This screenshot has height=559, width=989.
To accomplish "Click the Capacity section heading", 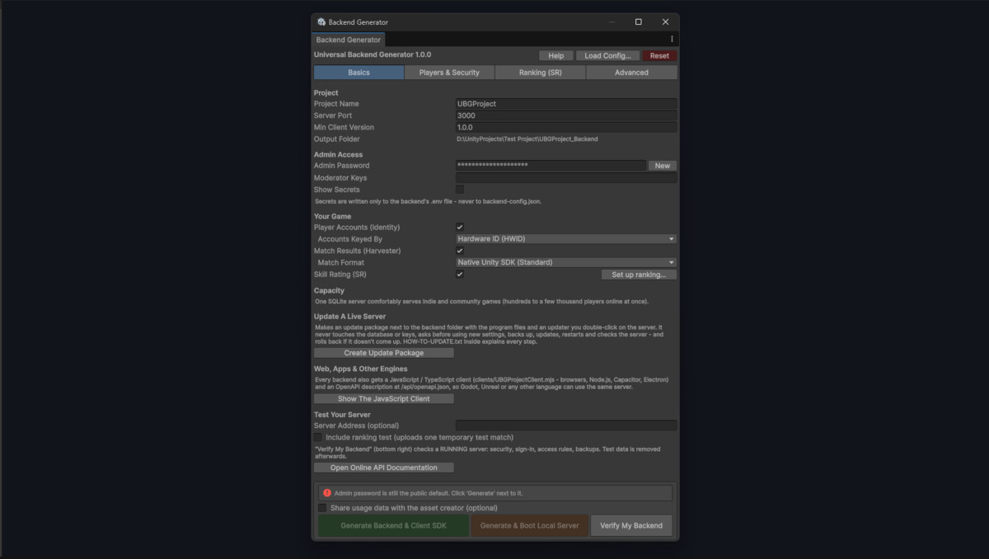I will coord(329,291).
